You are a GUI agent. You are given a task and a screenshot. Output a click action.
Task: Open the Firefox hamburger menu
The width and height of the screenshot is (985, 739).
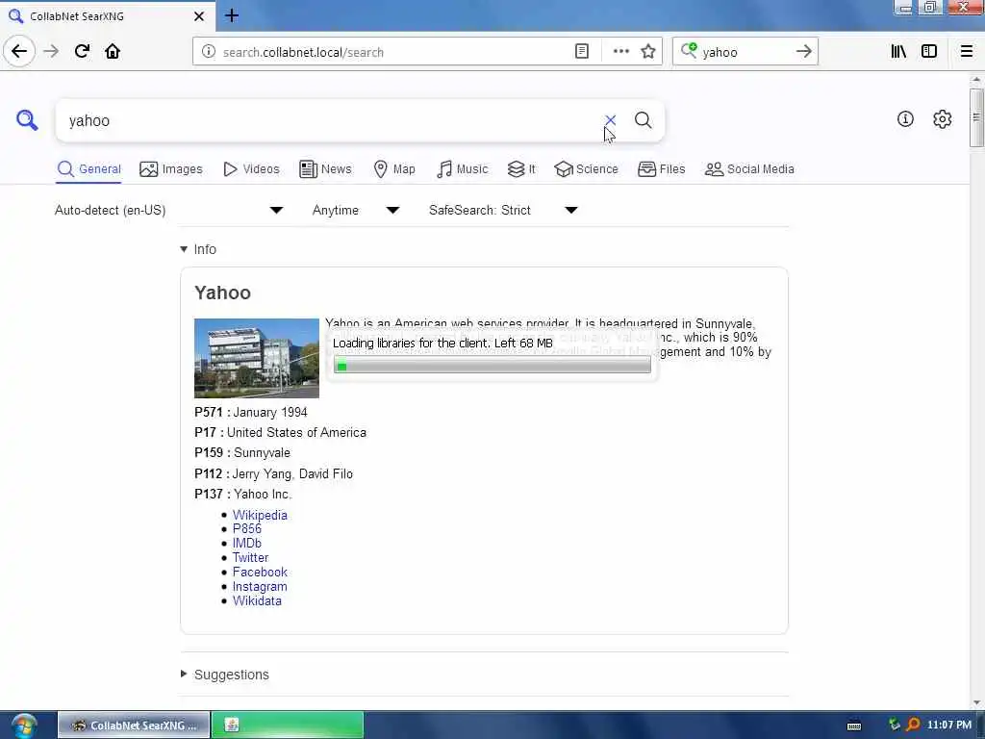[x=967, y=52]
